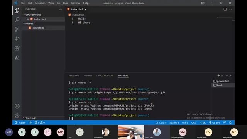Click the NP participant avatar
This screenshot has height=139, width=247.
(x=234, y=132)
